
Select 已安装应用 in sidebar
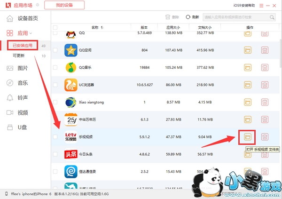pos(23,46)
